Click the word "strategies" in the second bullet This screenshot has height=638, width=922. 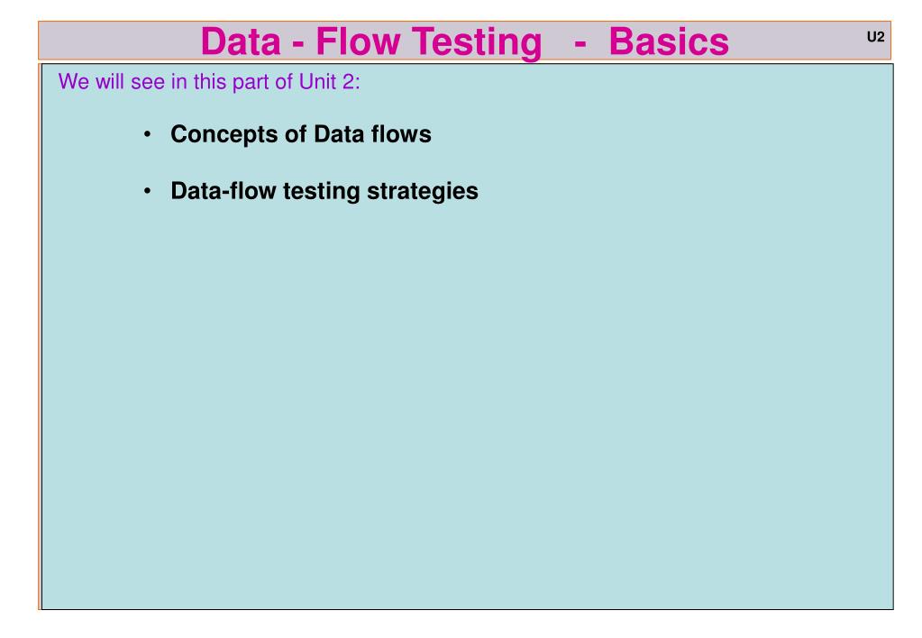coord(422,192)
